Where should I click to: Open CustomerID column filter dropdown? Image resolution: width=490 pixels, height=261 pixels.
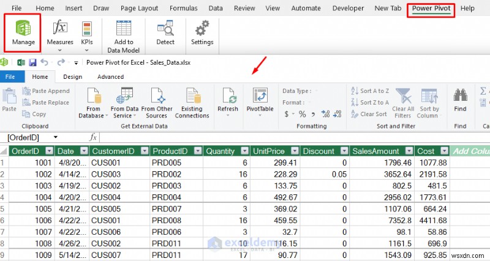click(x=145, y=151)
